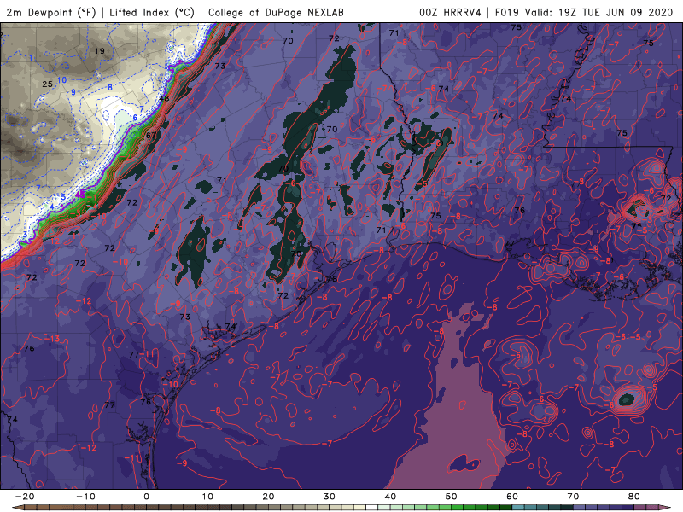Click the purple '45' contour label
Image resolution: width=683 pixels, height=512 pixels.
(80, 195)
